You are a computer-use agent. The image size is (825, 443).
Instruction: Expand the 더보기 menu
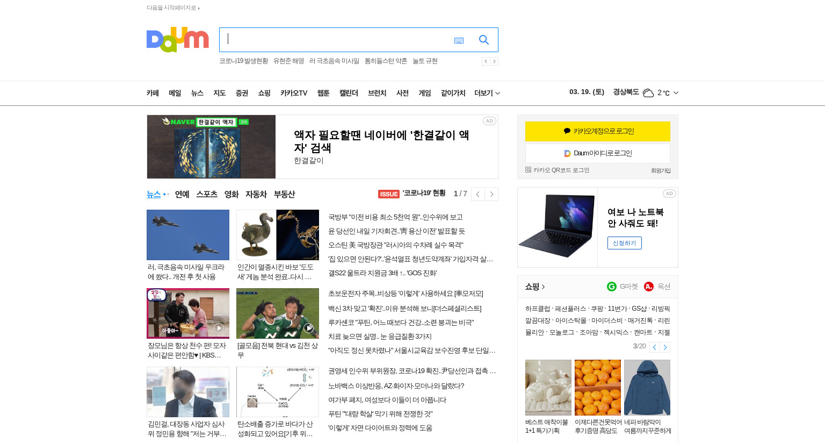tap(487, 93)
